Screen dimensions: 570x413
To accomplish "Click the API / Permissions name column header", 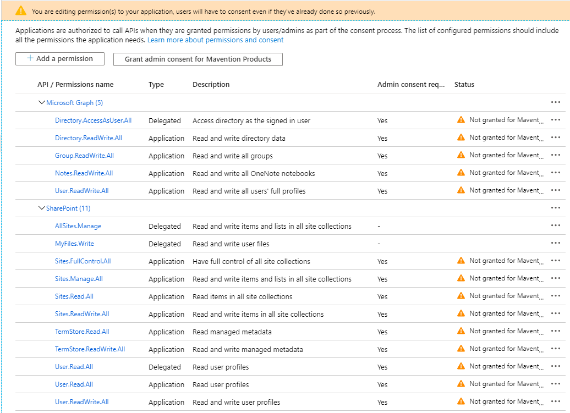I will [x=75, y=85].
